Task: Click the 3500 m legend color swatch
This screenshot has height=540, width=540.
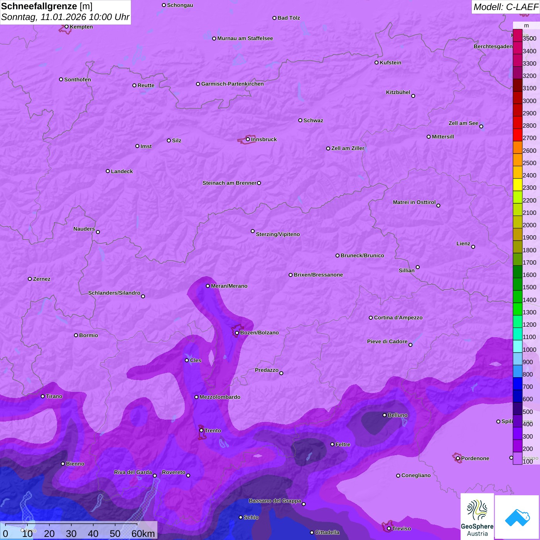Action: (x=517, y=35)
